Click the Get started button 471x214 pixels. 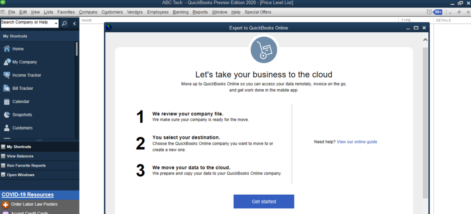click(264, 202)
